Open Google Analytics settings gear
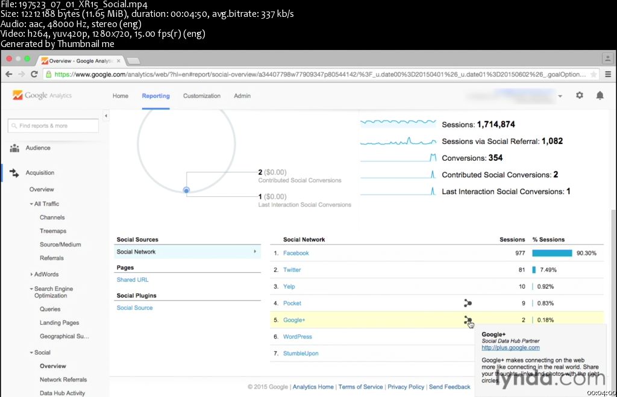Screen dimensions: 617x397 579,95
